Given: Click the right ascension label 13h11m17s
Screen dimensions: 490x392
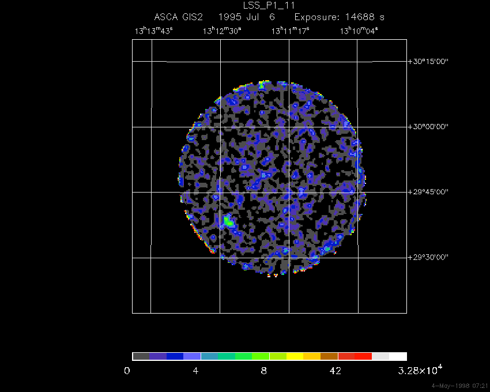Looking at the screenshot, I should pyautogui.click(x=291, y=31).
